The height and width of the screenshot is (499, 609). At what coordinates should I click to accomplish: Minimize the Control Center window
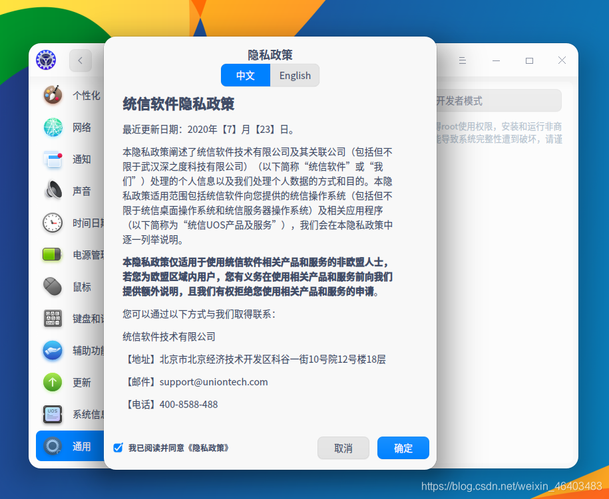click(496, 60)
